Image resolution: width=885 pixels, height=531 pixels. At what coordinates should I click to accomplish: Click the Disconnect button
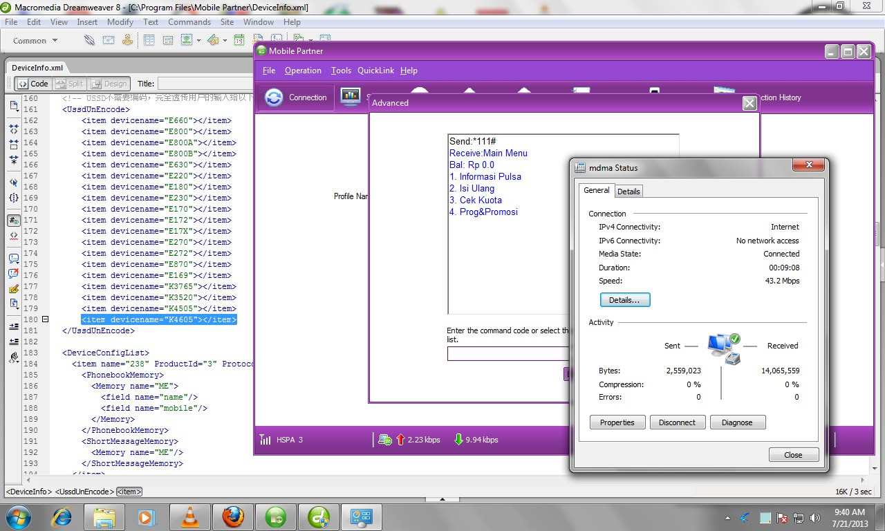pos(678,422)
